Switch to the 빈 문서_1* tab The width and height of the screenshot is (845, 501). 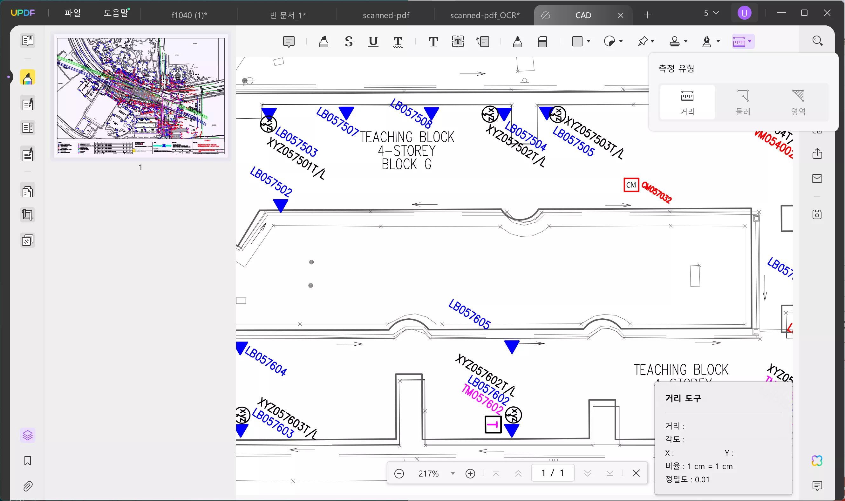[x=288, y=15]
